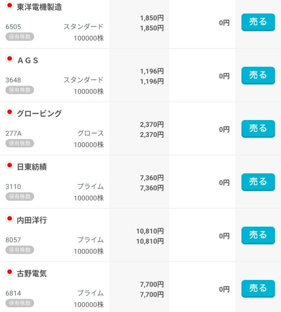The height and width of the screenshot is (312, 281).
Task: Open the AGS stock name
Action: (x=28, y=61)
